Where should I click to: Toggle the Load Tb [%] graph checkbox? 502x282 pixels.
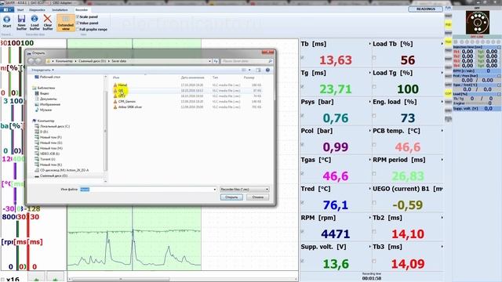click(x=374, y=57)
